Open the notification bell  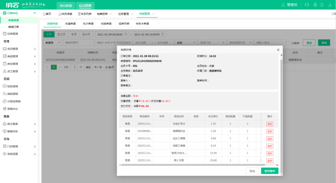click(322, 5)
